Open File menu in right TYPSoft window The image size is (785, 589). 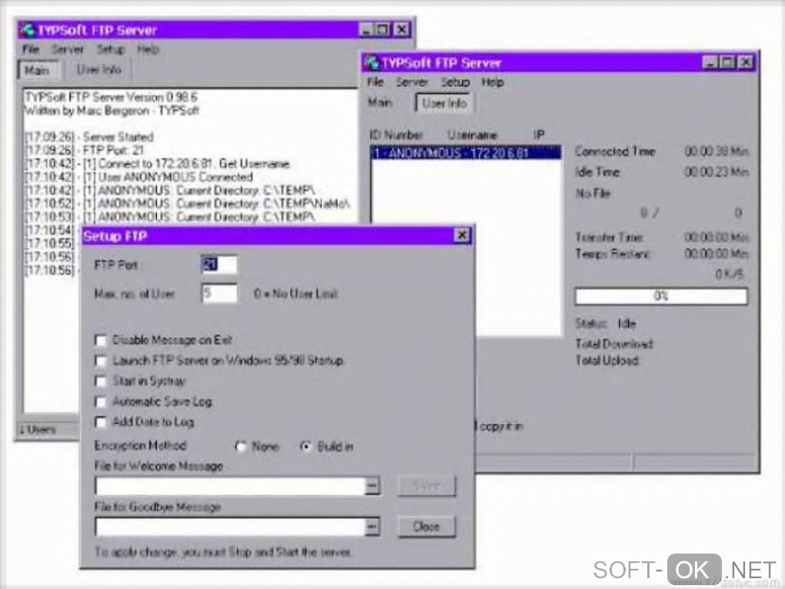376,82
